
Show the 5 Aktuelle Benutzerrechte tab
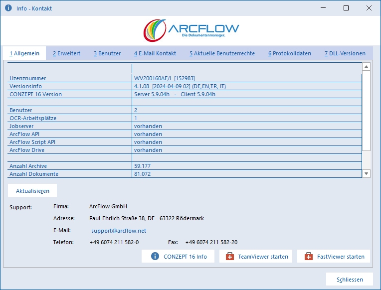pos(222,53)
